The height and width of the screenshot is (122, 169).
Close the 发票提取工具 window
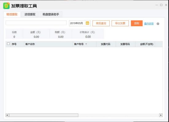point(166,5)
